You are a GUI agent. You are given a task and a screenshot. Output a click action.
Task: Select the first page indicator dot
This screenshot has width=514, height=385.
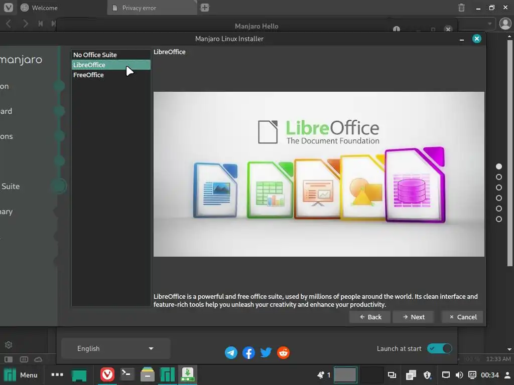(499, 166)
